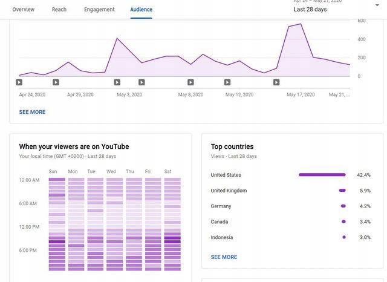Viewport: 387px width, 282px height.
Task: Click the 4.2% value
Action: (365, 206)
